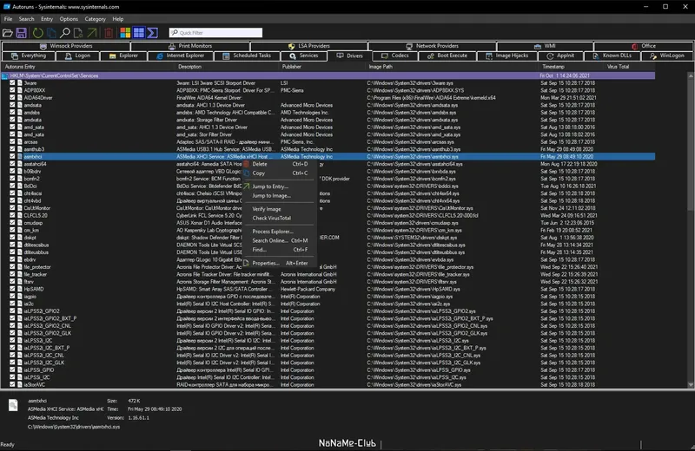Click the Save floppy disk toolbar icon
695x451 pixels.
[x=21, y=32]
